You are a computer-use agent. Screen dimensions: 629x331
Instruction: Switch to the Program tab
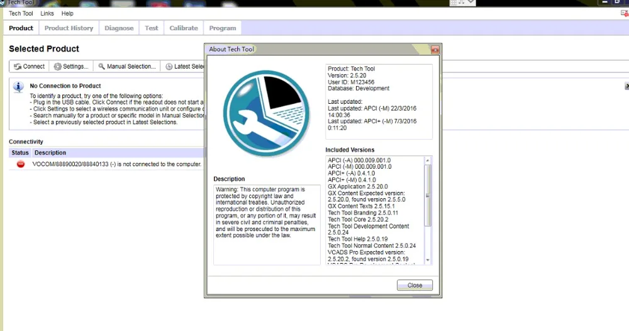[x=222, y=28]
